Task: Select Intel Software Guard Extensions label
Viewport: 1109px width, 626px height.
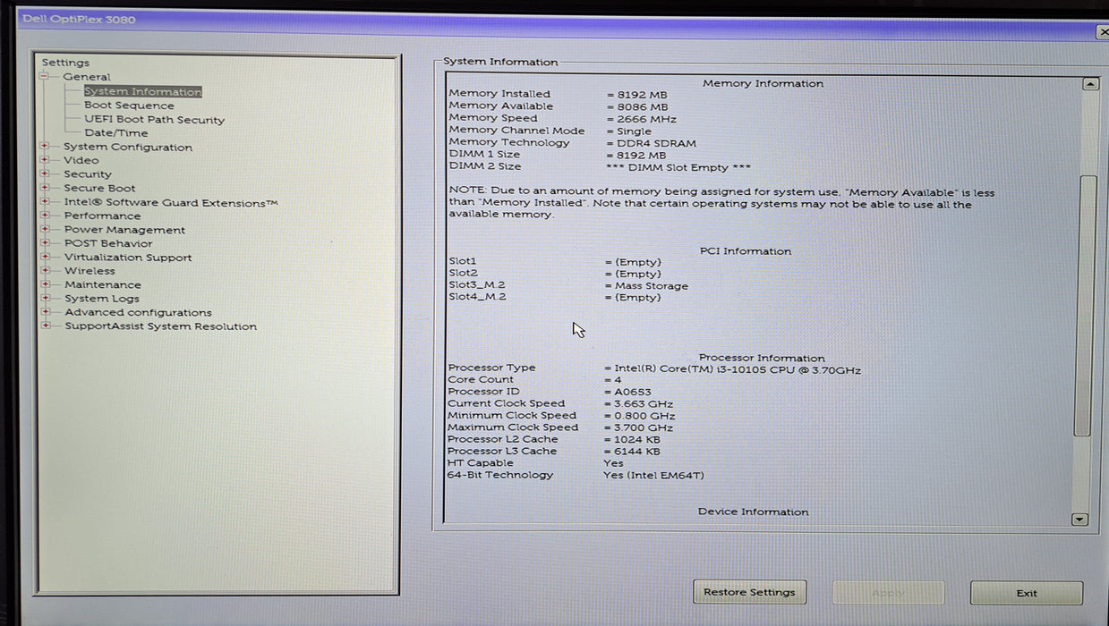Action: [x=171, y=202]
